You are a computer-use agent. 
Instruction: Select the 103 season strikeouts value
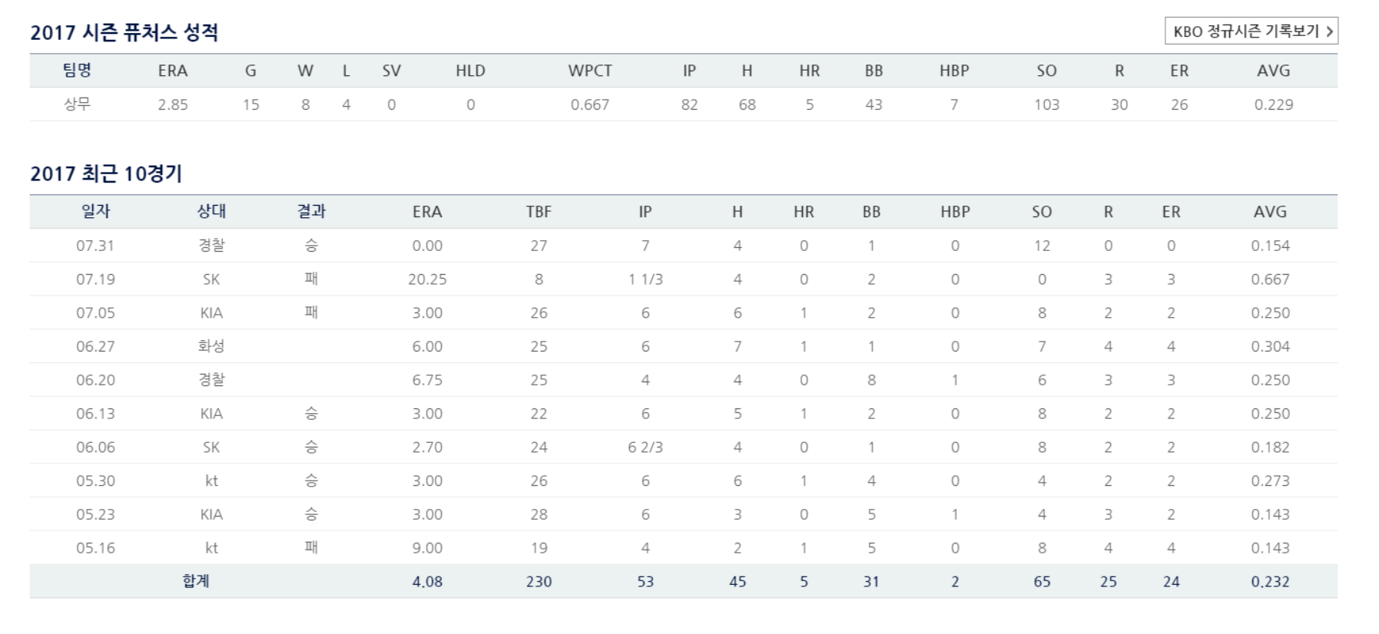[x=1046, y=104]
